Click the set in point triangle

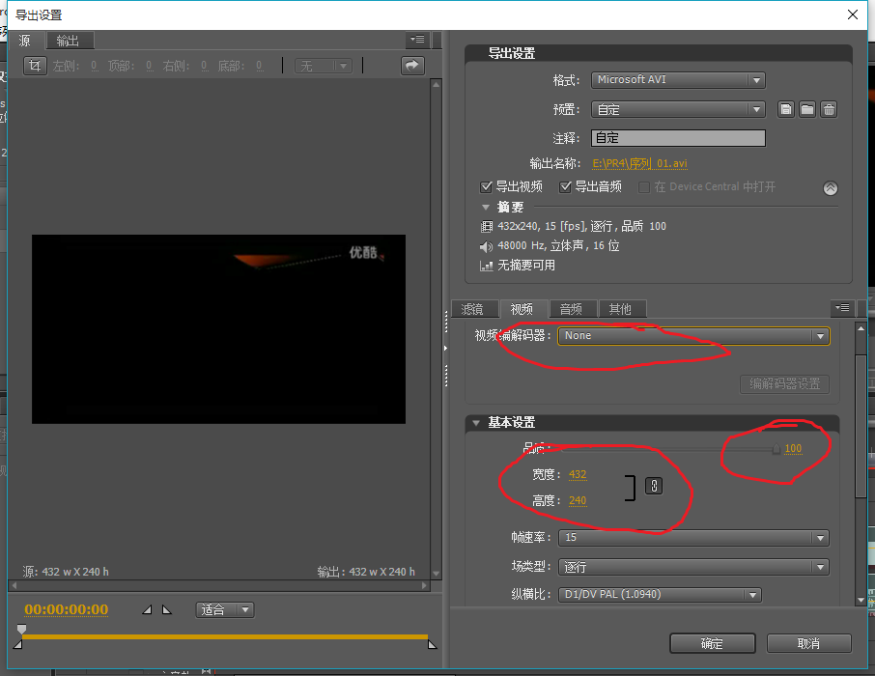point(148,609)
